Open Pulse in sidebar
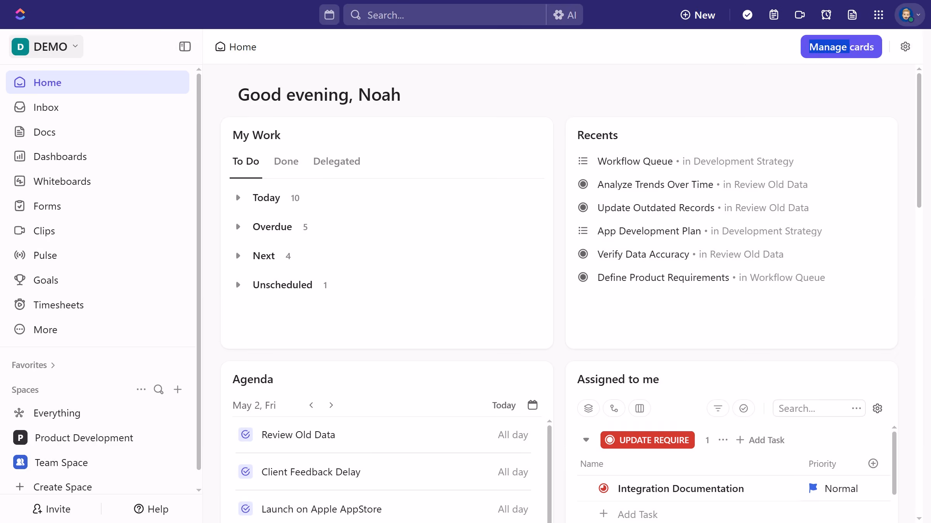This screenshot has width=931, height=523. tap(97, 255)
